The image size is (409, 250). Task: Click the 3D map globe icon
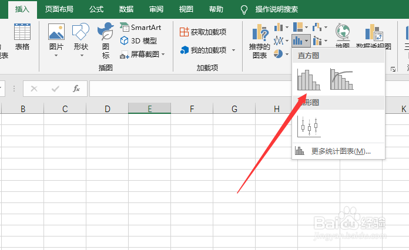[343, 32]
